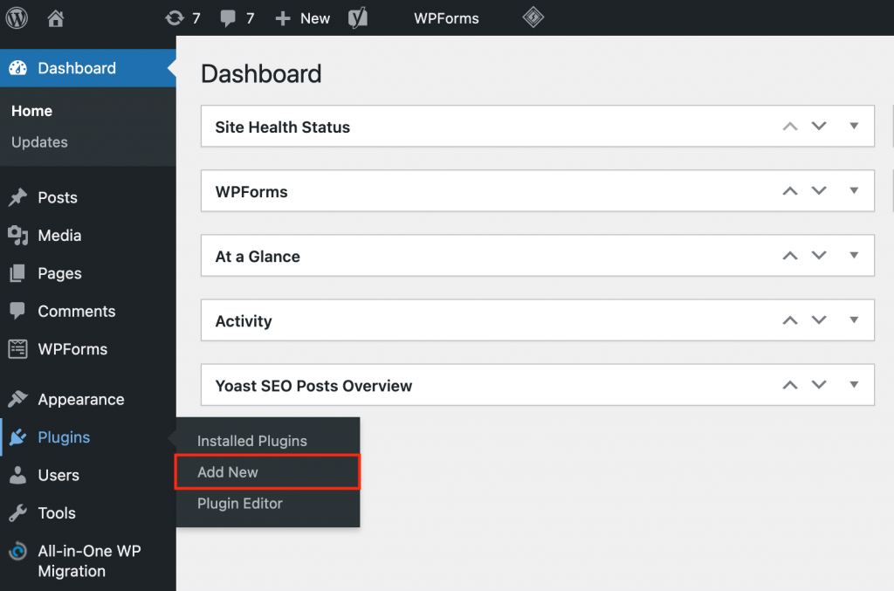This screenshot has height=591, width=894.
Task: Open the site home icon
Action: tap(56, 17)
